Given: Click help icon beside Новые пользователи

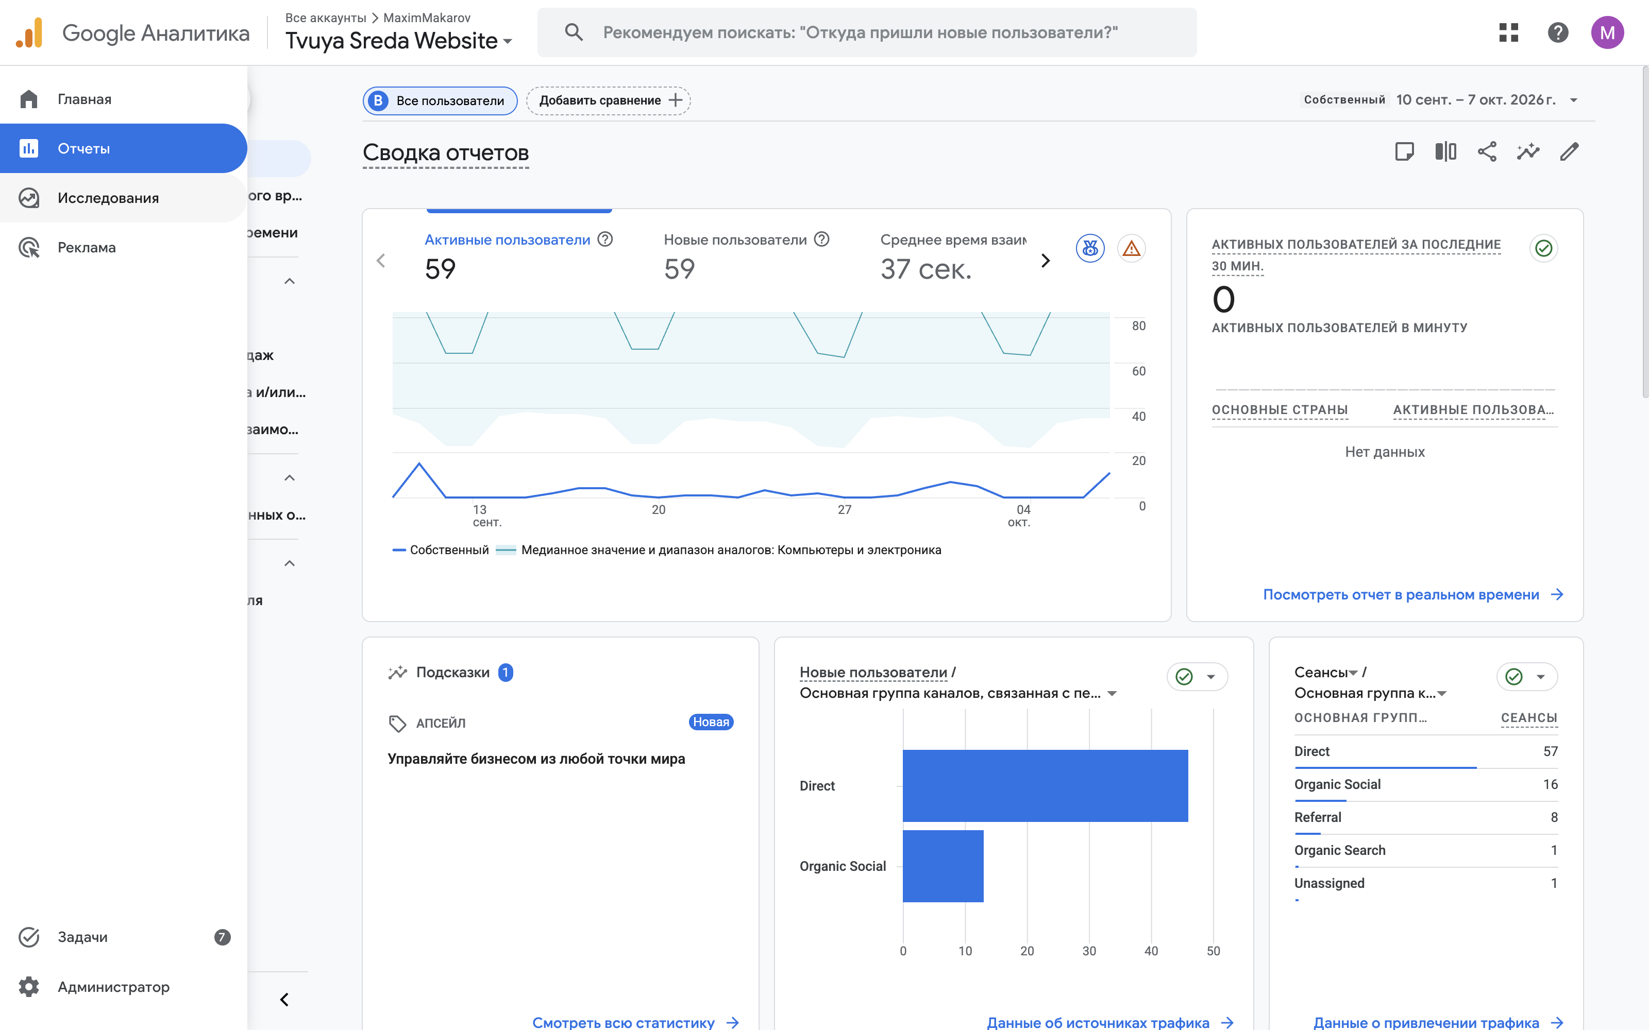Looking at the screenshot, I should tap(822, 239).
